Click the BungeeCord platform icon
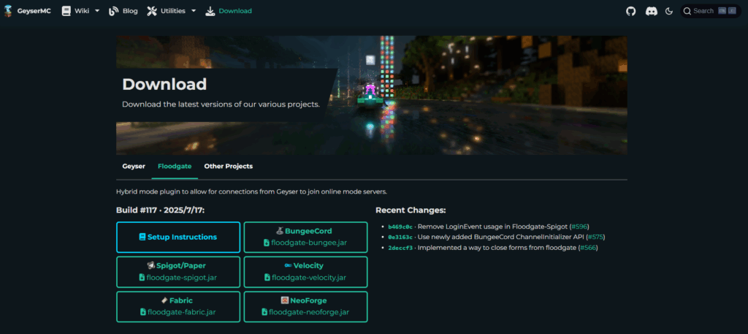The width and height of the screenshot is (748, 334). pos(280,231)
